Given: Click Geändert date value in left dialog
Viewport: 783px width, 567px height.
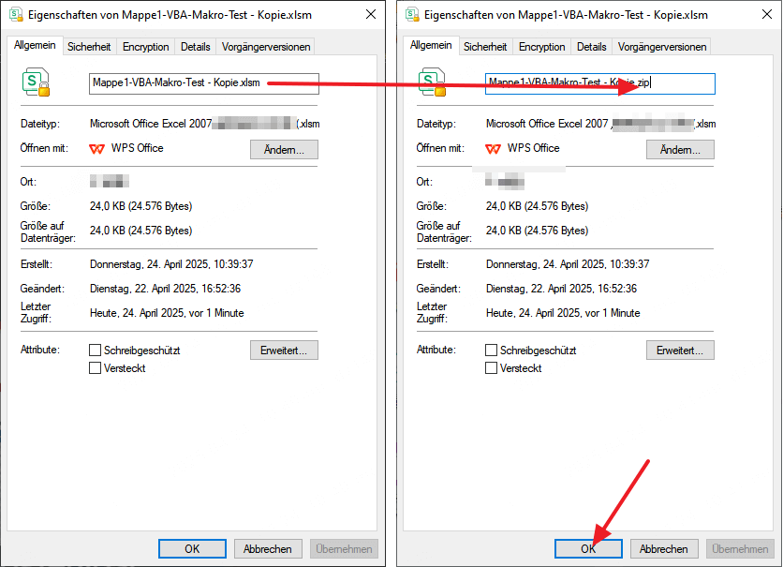Looking at the screenshot, I should [165, 289].
